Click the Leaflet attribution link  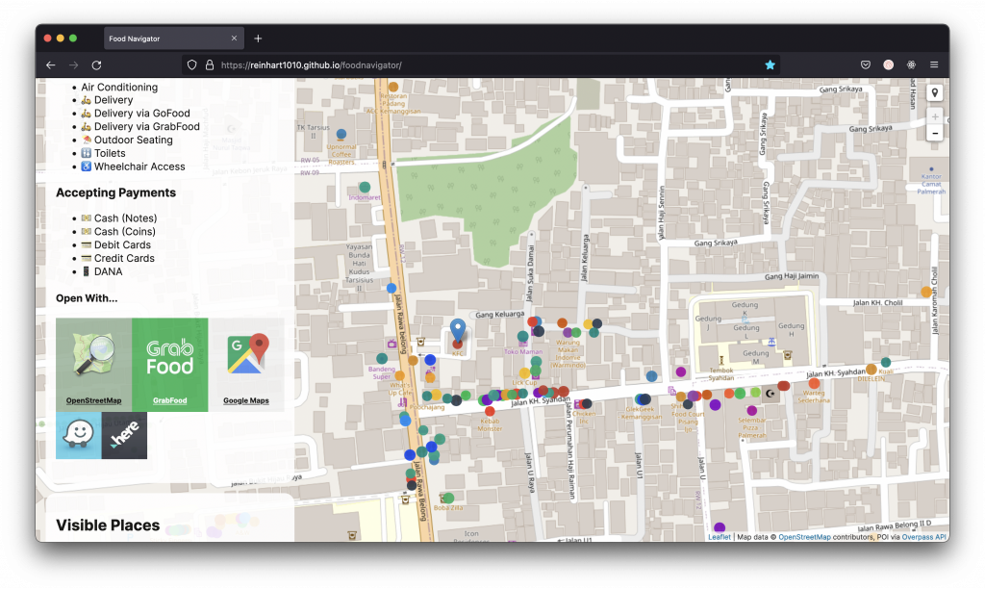coord(720,537)
